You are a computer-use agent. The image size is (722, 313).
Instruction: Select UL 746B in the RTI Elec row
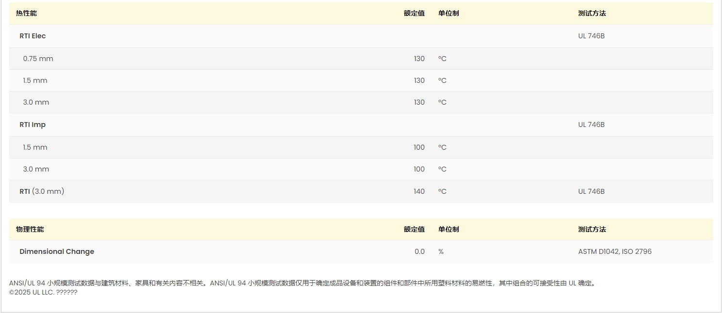[591, 36]
